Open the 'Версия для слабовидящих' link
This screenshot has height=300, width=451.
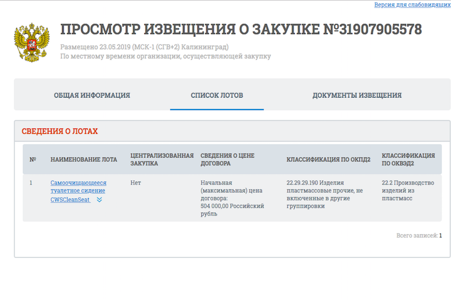coord(412,4)
